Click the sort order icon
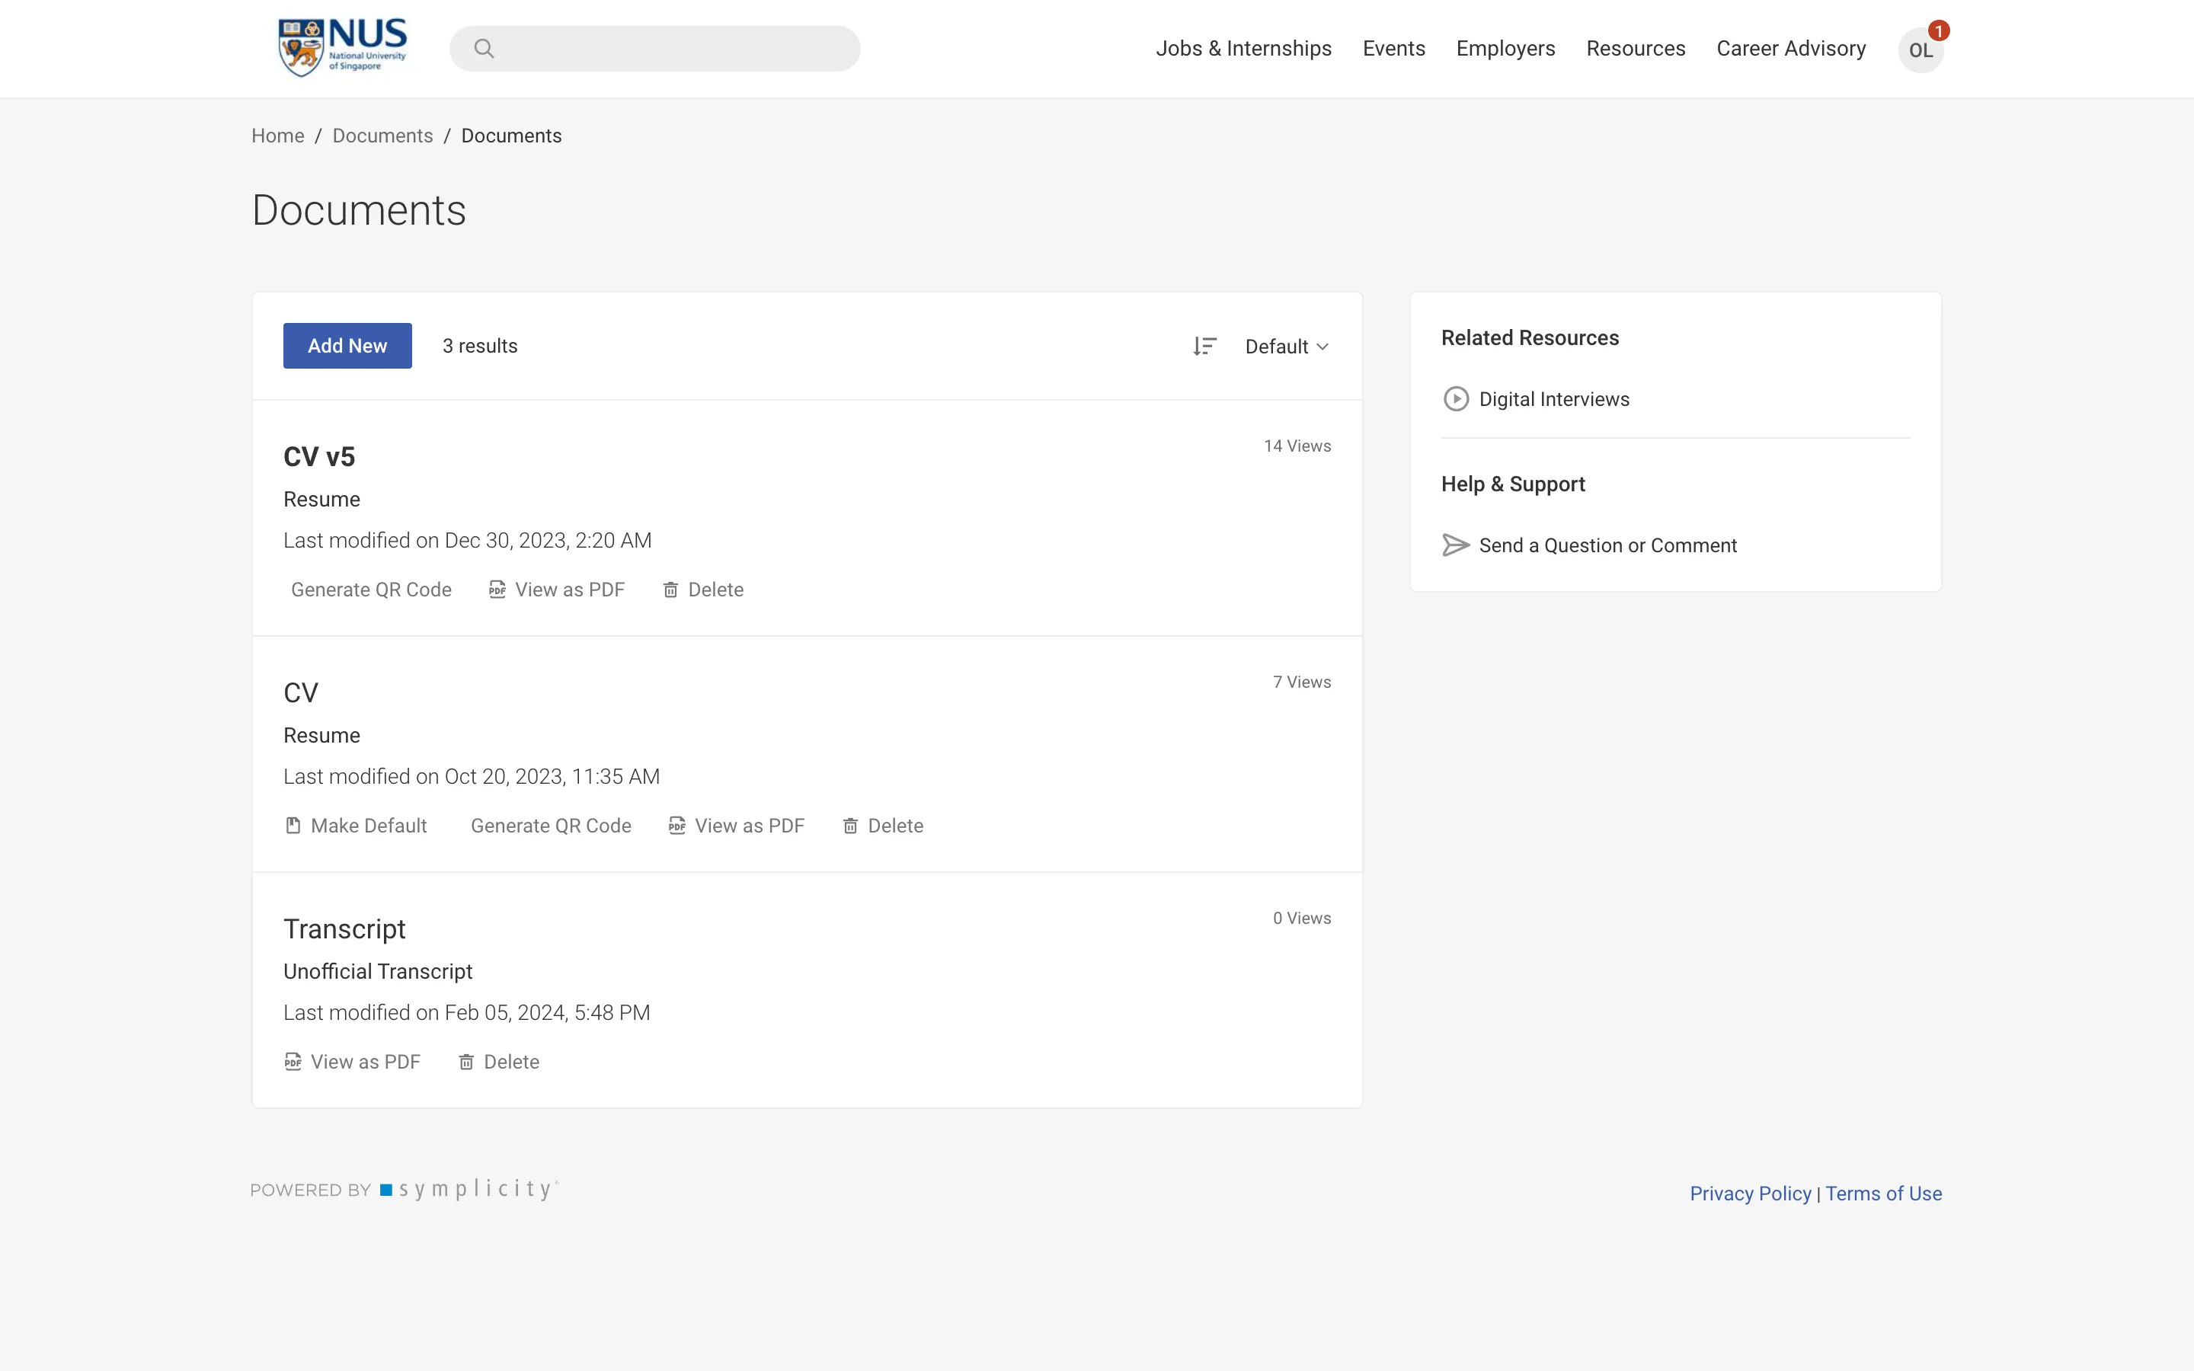 tap(1204, 347)
